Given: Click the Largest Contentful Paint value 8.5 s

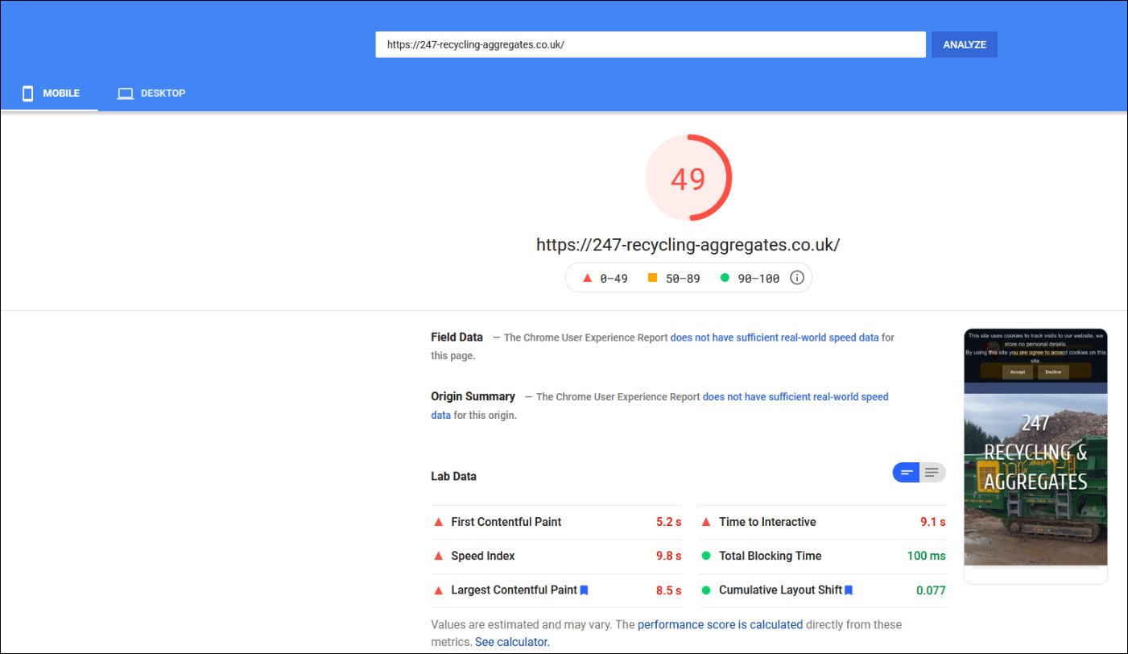Looking at the screenshot, I should point(668,590).
